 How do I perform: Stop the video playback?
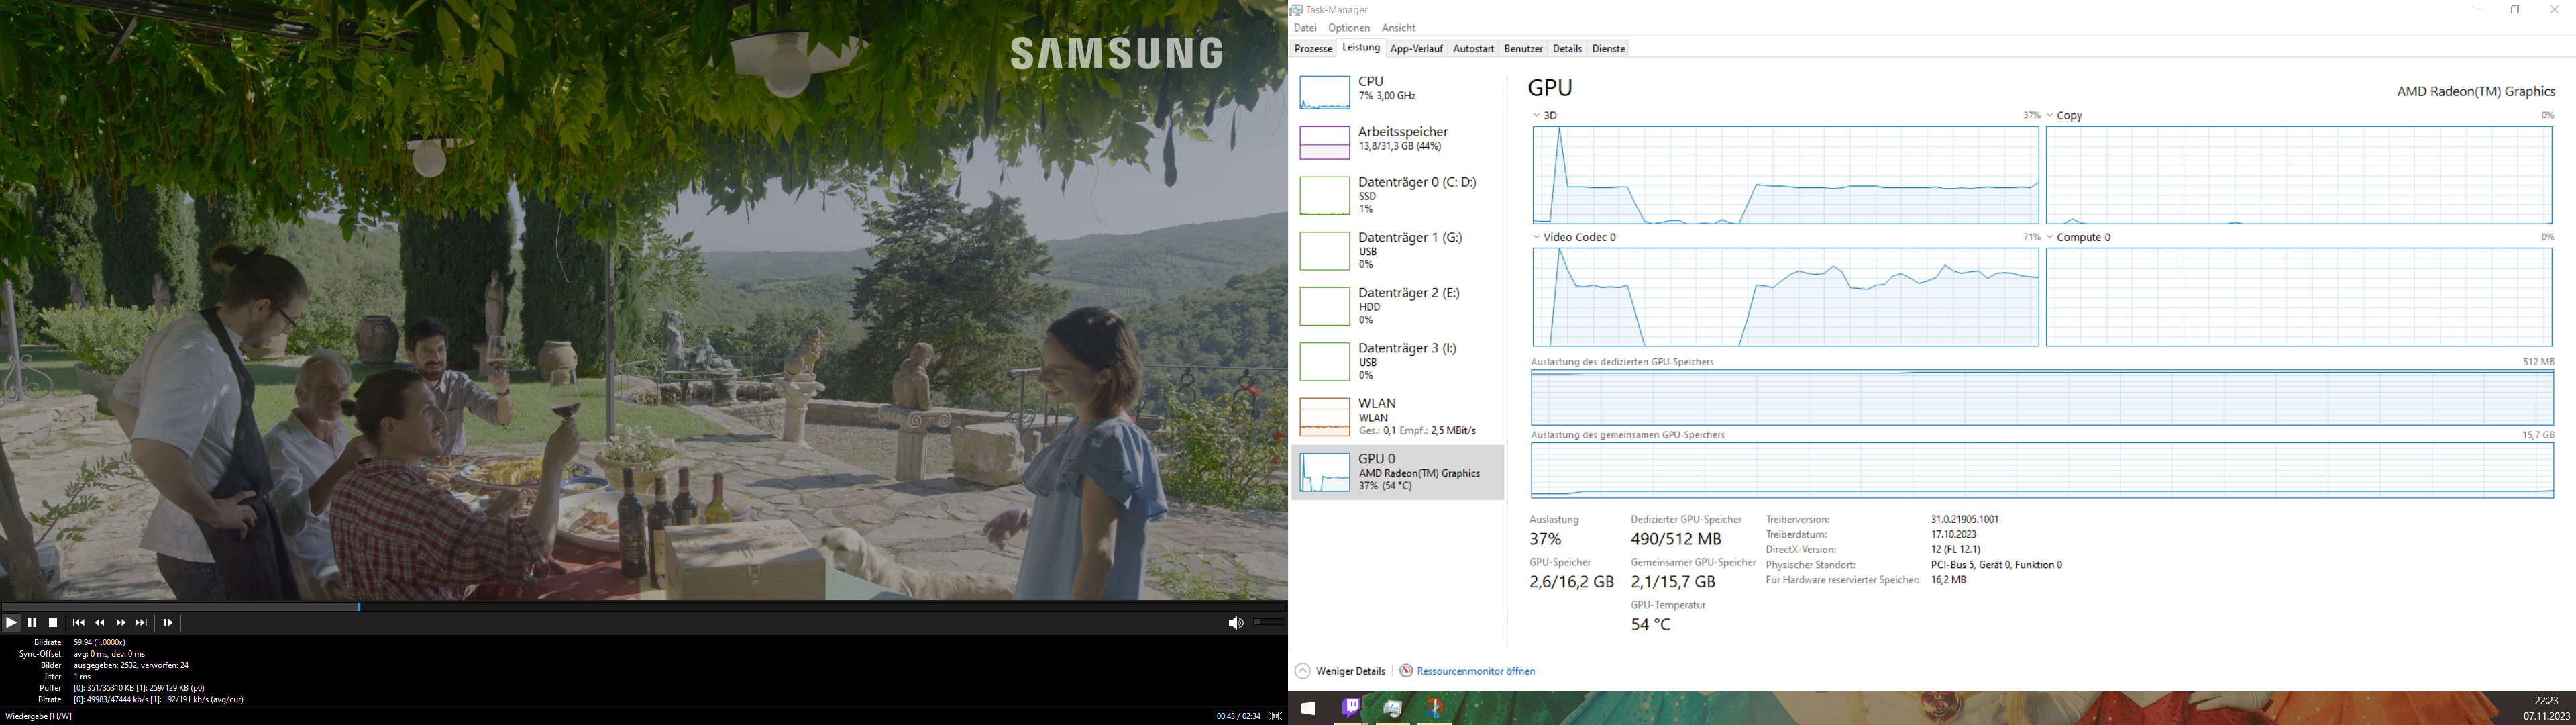pyautogui.click(x=54, y=623)
